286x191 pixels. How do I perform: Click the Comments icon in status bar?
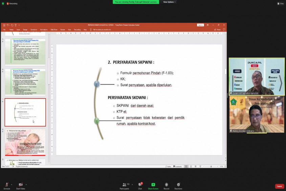177,167
